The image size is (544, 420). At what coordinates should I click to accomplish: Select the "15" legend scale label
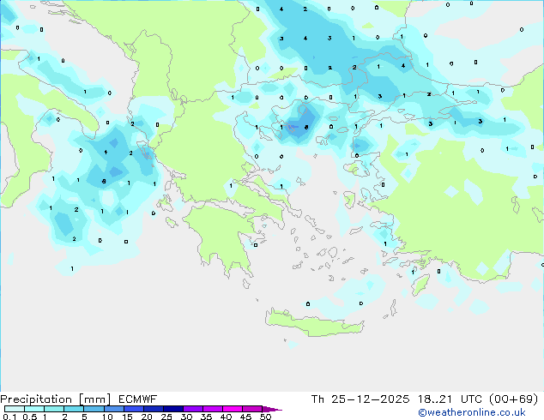pos(127,417)
